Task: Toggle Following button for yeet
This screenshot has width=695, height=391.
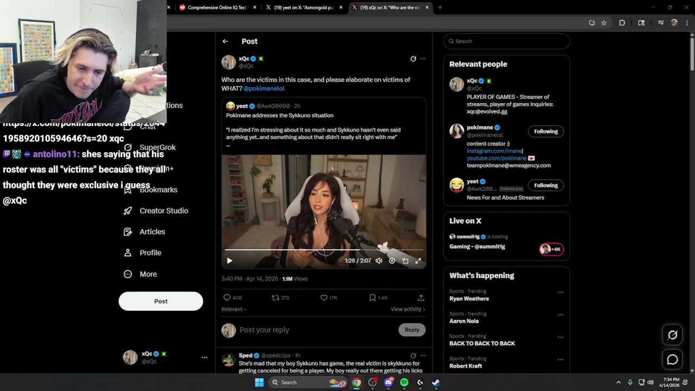Action: (x=546, y=185)
